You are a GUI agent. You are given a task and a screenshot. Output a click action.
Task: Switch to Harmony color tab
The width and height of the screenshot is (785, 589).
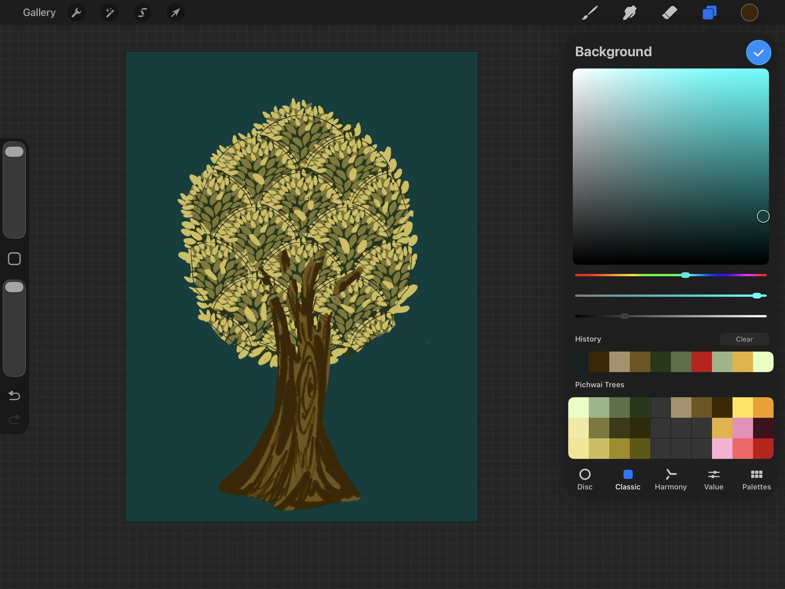coord(671,480)
